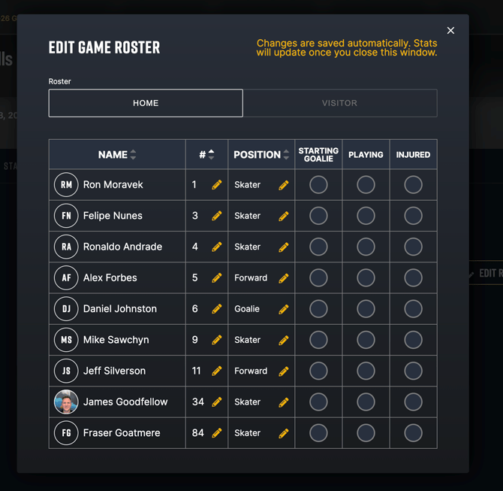Viewport: 503px width, 491px height.
Task: Select the Home roster tab
Action: coord(146,103)
